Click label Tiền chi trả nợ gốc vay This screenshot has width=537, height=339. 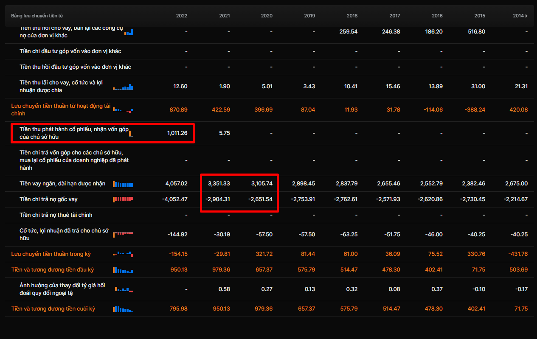48,199
